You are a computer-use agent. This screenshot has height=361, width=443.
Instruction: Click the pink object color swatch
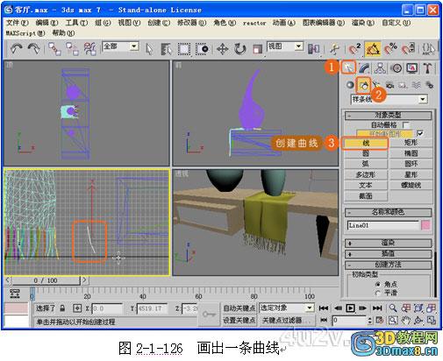pyautogui.click(x=425, y=225)
